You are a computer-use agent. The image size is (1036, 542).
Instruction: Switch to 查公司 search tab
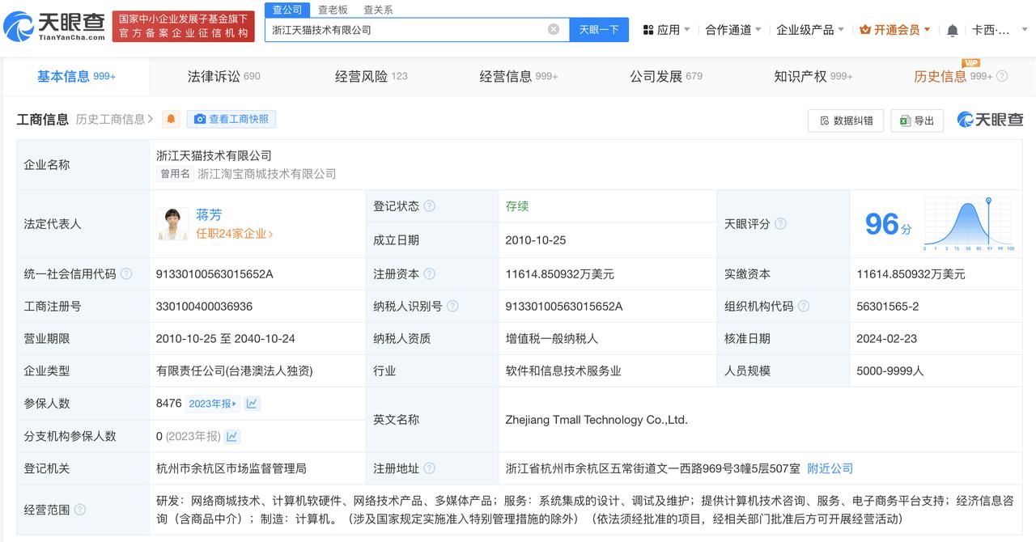[x=287, y=10]
